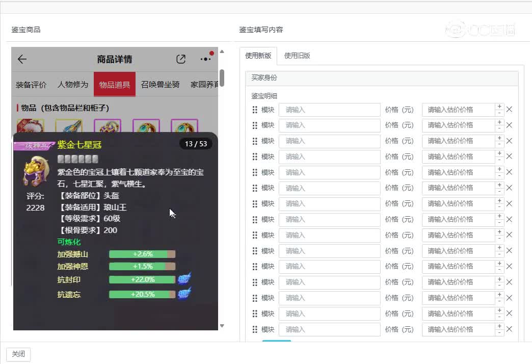Image resolution: width=532 pixels, height=364 pixels.
Task: Grab the drag handle of the first 模块 row
Action: coord(255,110)
